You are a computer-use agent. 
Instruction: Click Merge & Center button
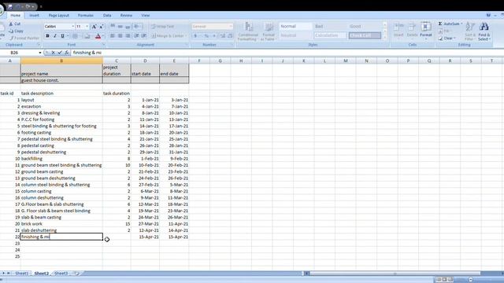tap(168, 36)
